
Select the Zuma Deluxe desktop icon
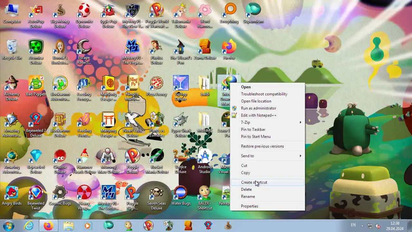pos(205,50)
